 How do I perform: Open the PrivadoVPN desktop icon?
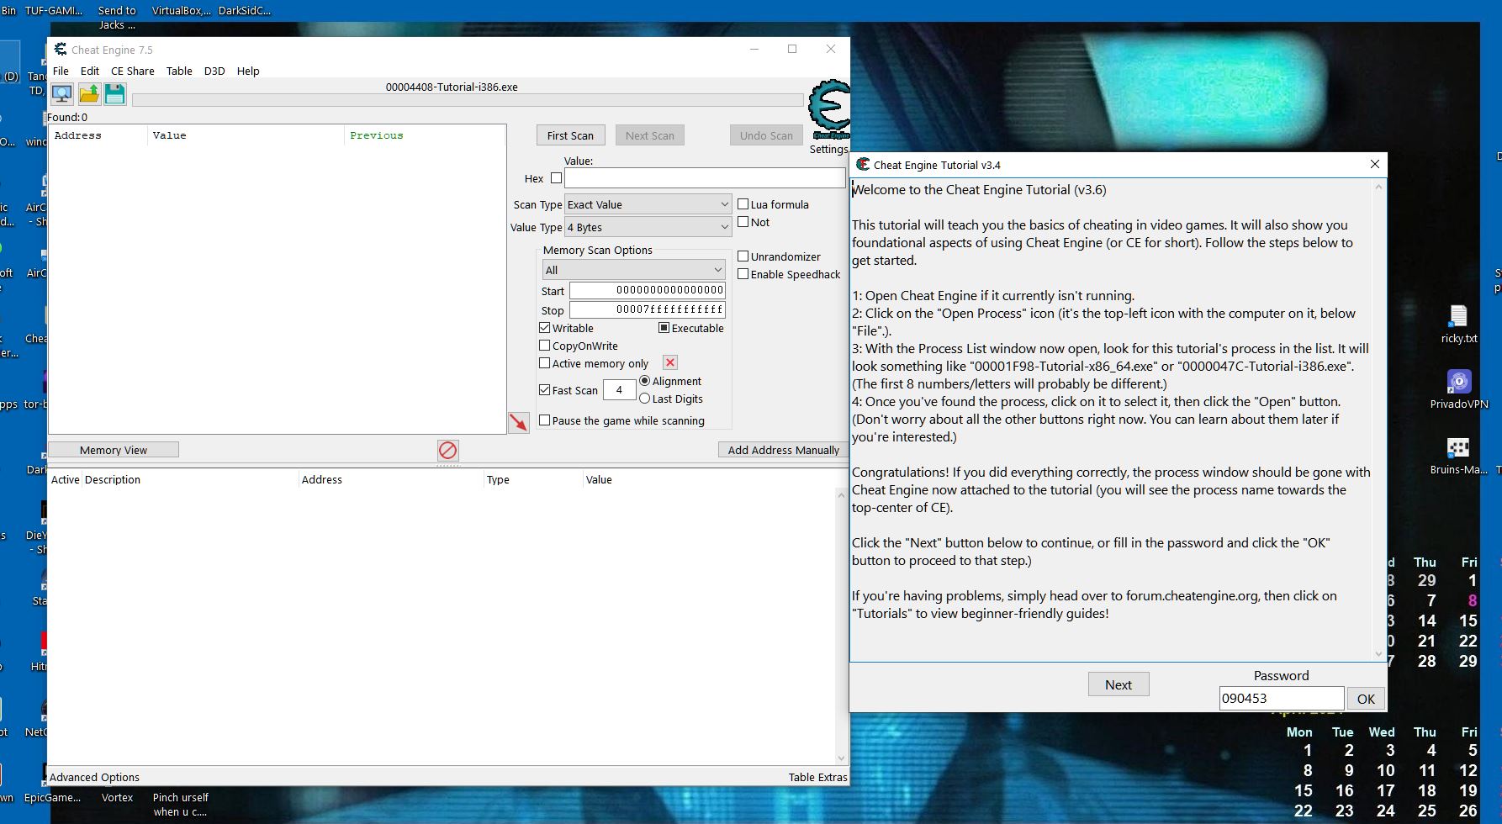coord(1458,383)
